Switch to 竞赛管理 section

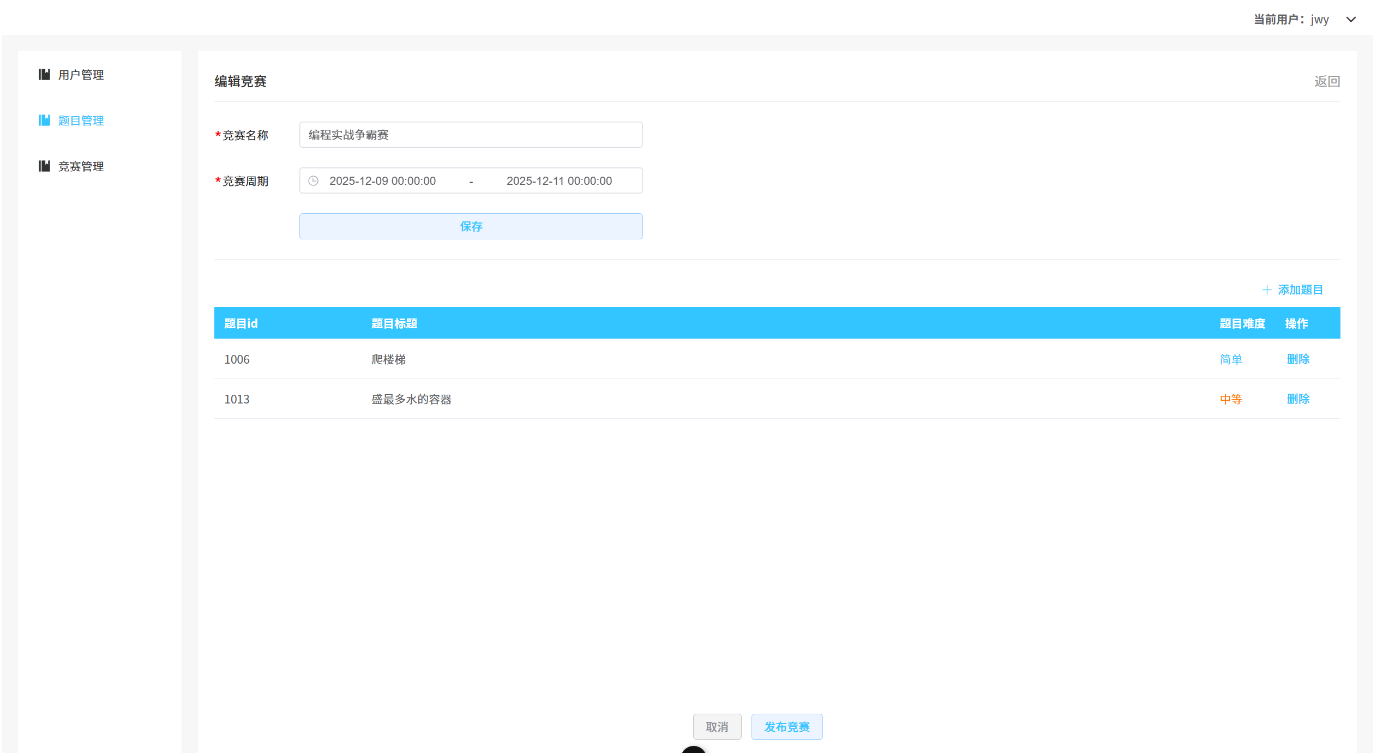point(81,166)
